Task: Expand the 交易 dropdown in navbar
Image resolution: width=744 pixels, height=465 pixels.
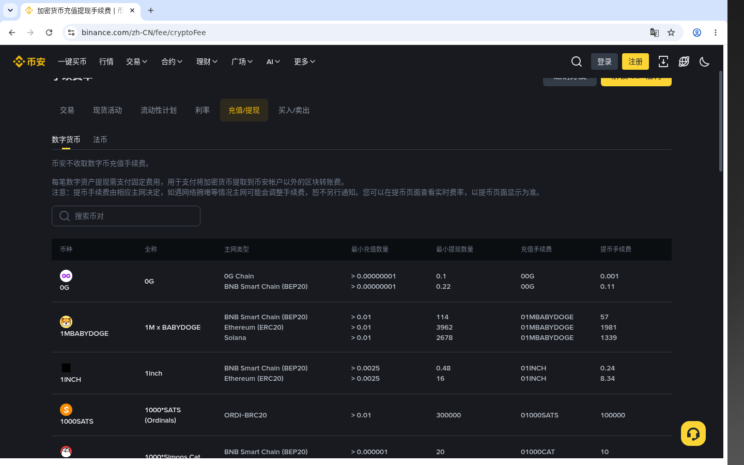Action: pyautogui.click(x=137, y=61)
